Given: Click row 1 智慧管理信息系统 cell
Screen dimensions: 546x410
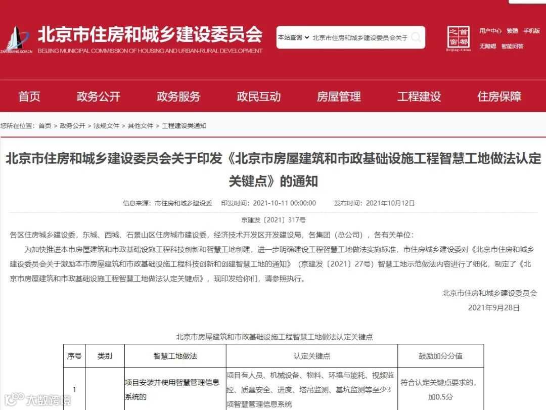Looking at the screenshot, I should tap(175, 389).
